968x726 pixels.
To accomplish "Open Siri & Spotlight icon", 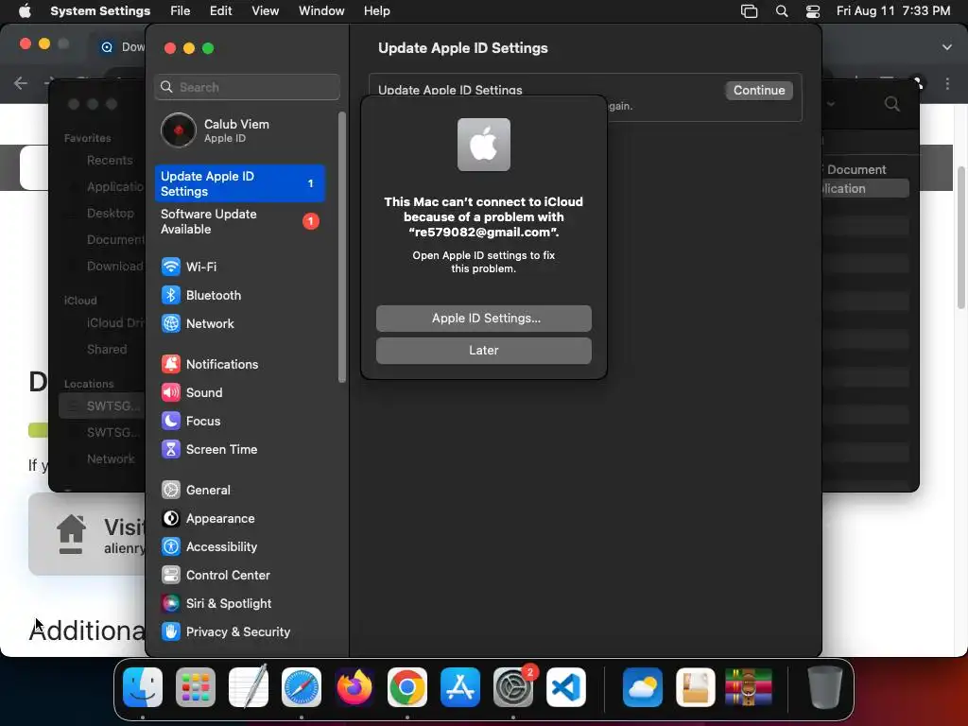I will 171,604.
